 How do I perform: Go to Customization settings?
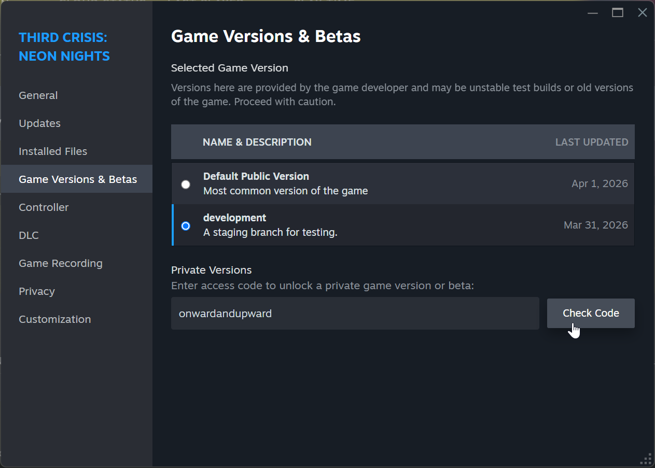(55, 319)
